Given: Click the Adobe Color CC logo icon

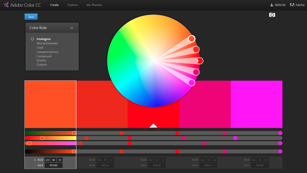Looking at the screenshot, I should (6, 5).
